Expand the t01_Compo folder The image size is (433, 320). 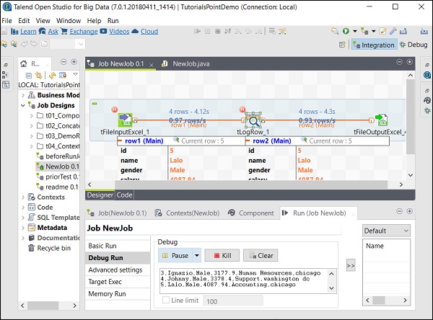[32, 115]
